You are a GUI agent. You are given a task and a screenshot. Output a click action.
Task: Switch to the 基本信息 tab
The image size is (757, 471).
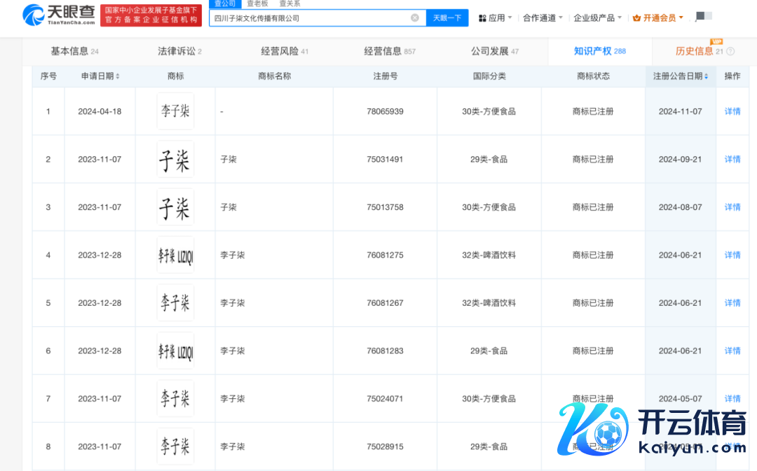click(74, 51)
